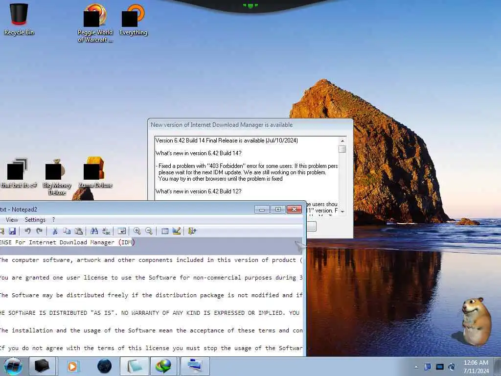
Task: Click 'Version 6.42 Build 14 Final Release' line
Action: tap(227, 141)
